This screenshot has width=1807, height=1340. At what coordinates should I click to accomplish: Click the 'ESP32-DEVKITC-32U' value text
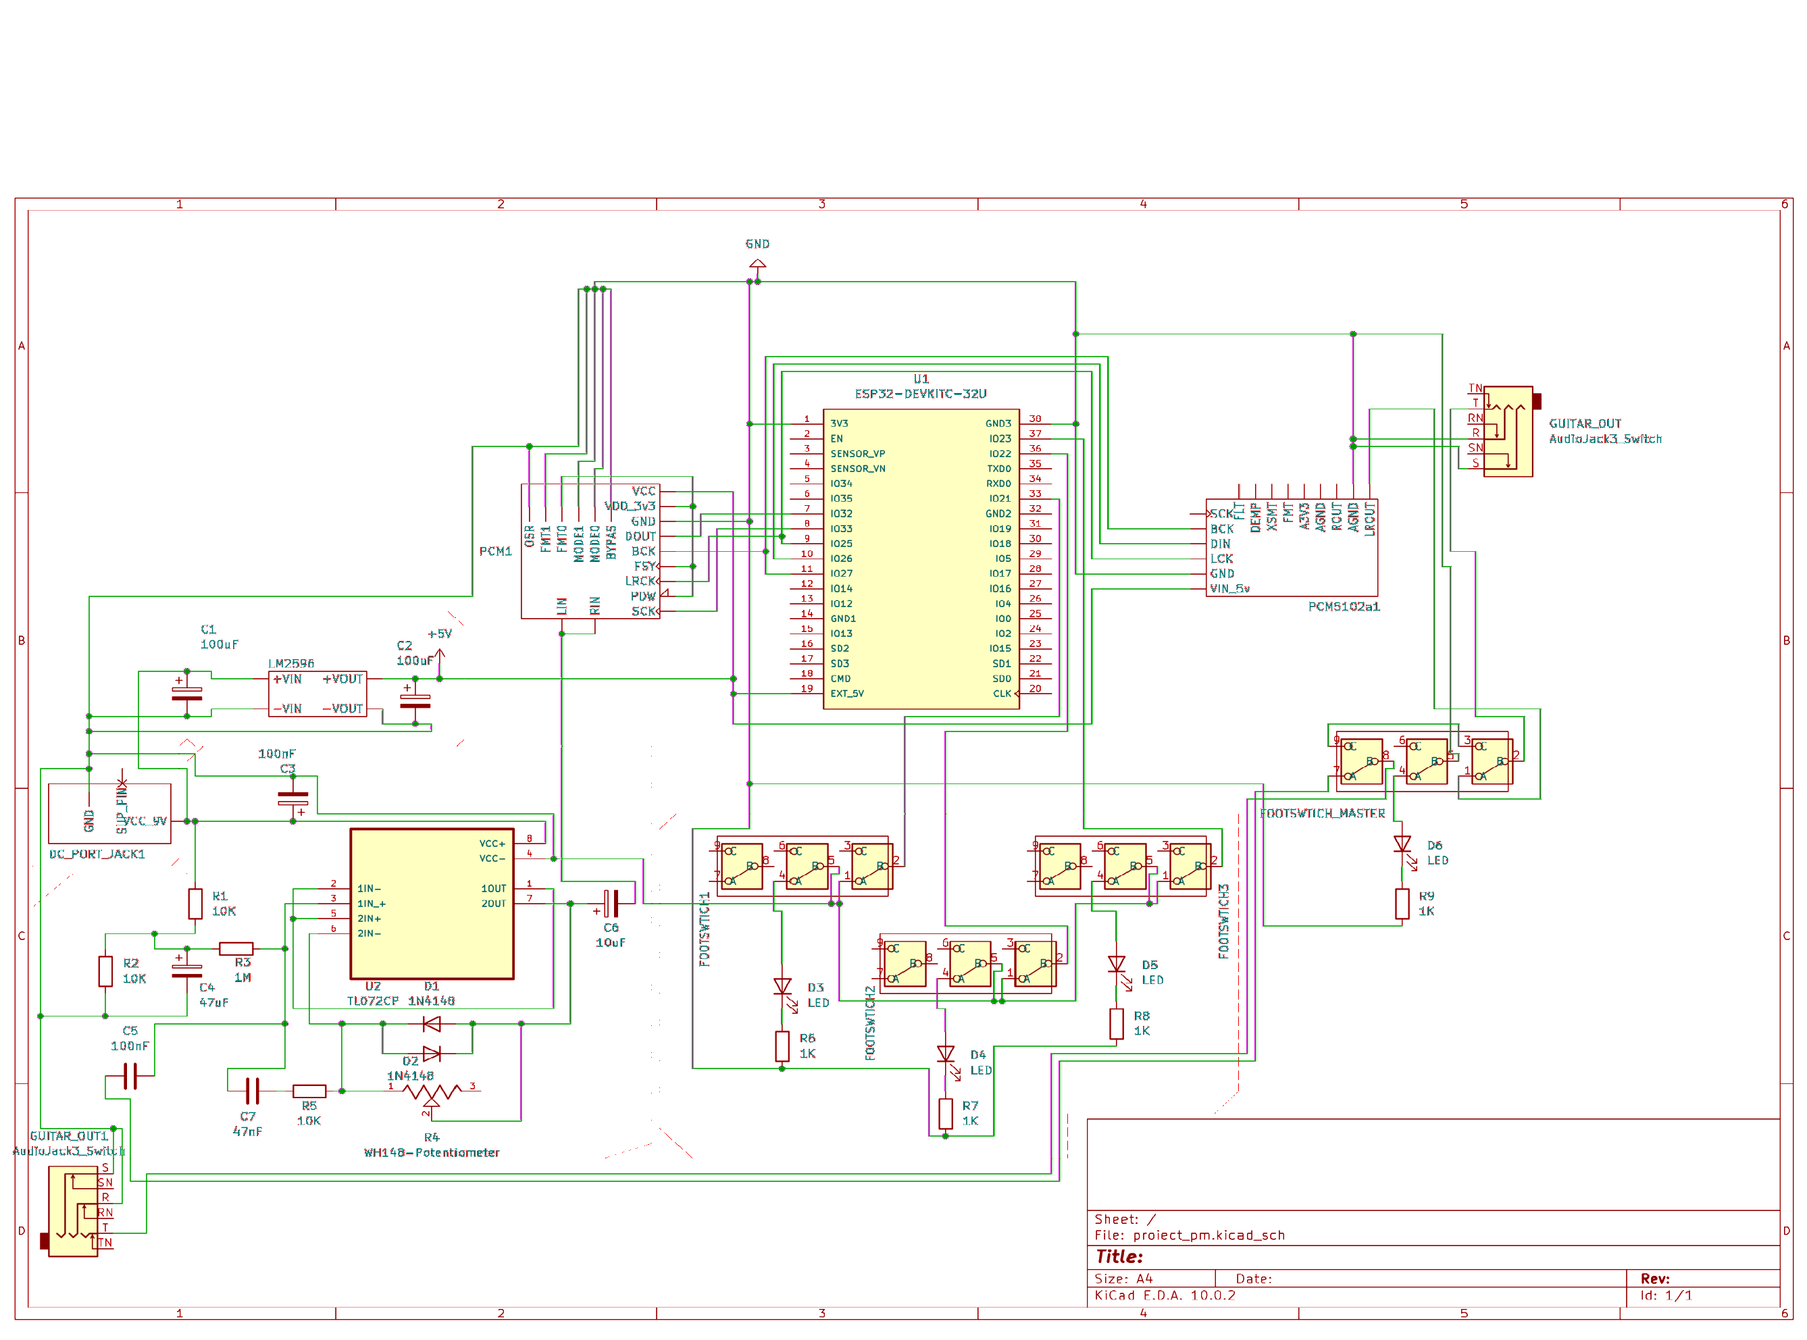(x=921, y=393)
